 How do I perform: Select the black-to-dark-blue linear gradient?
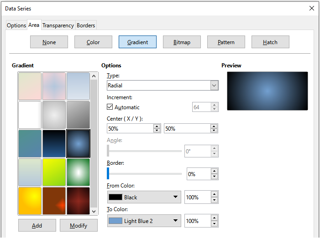(x=54, y=144)
